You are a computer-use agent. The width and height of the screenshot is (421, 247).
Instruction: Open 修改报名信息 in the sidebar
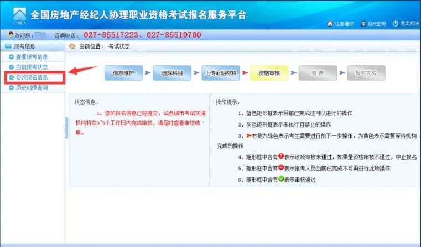32,77
